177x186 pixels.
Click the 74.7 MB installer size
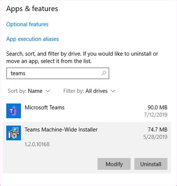(158, 129)
